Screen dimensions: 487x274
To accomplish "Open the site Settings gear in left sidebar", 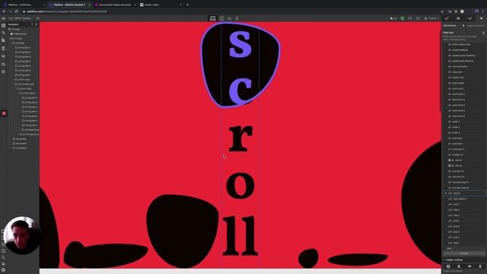I will click(3, 72).
